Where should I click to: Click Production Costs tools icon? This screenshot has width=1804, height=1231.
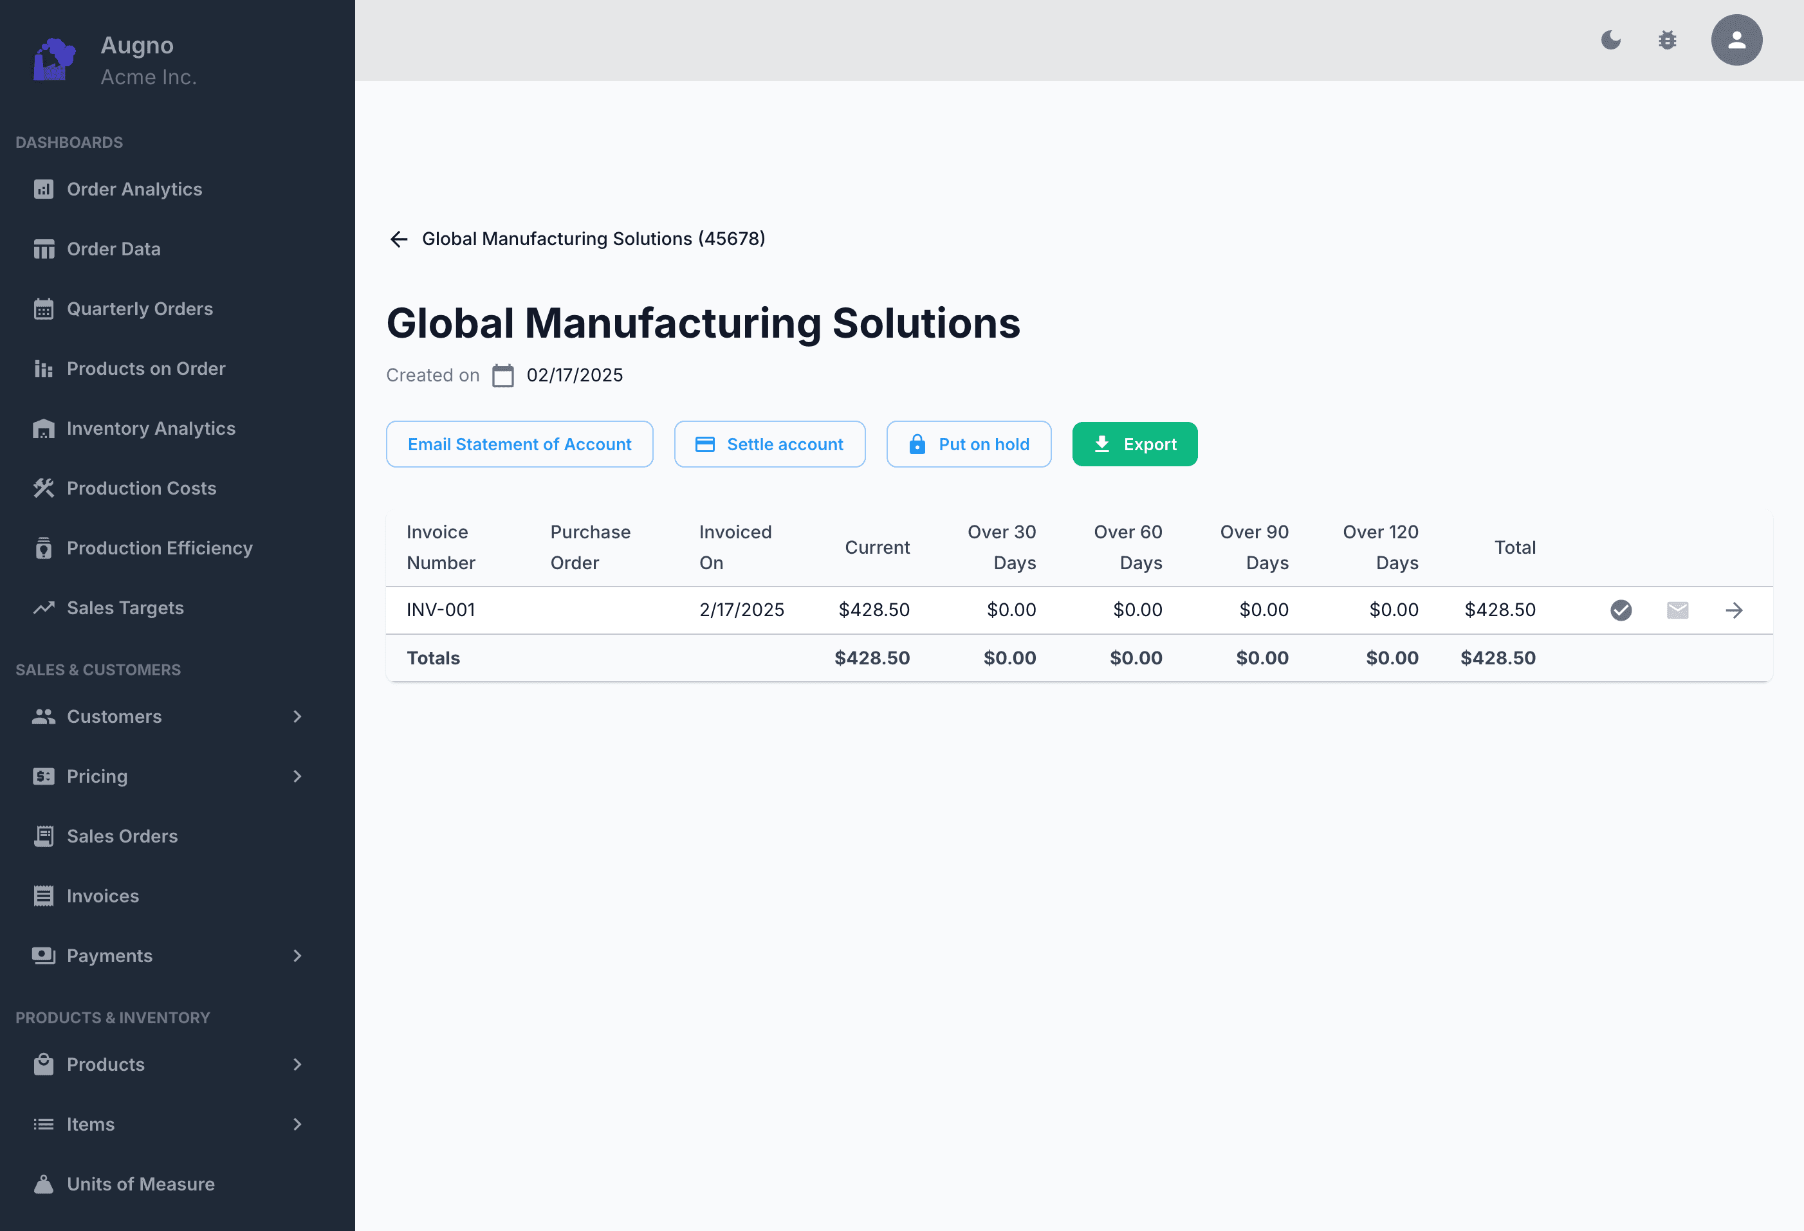coord(44,488)
